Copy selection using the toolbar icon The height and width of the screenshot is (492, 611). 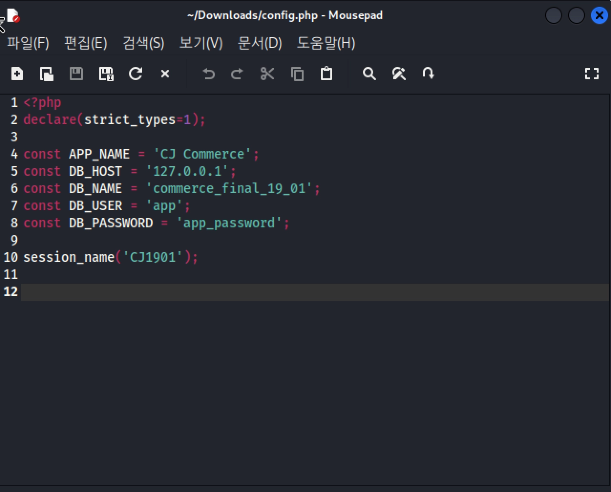click(x=297, y=74)
